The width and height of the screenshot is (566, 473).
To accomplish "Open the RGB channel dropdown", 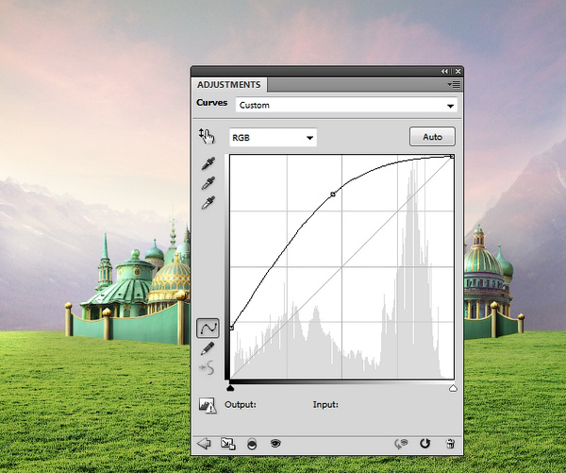I will [x=273, y=138].
